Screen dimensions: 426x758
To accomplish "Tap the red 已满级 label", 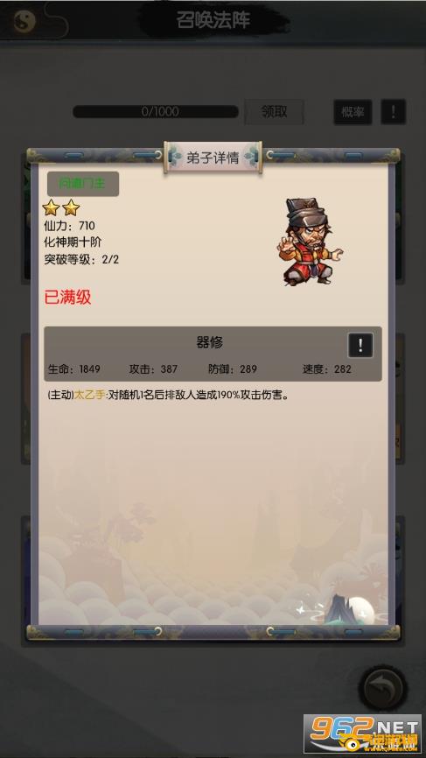I will (x=67, y=298).
